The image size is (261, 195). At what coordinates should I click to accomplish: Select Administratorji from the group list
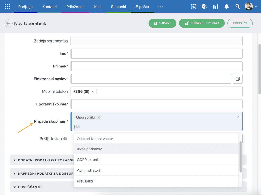[89, 170]
